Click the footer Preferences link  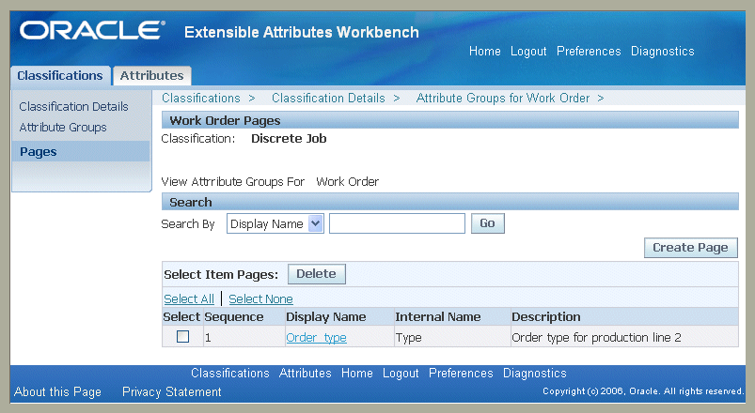pyautogui.click(x=461, y=373)
